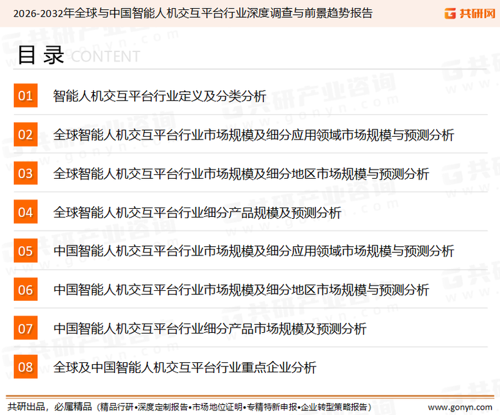Click the orange 08 number box
The image size is (500, 415).
25,367
